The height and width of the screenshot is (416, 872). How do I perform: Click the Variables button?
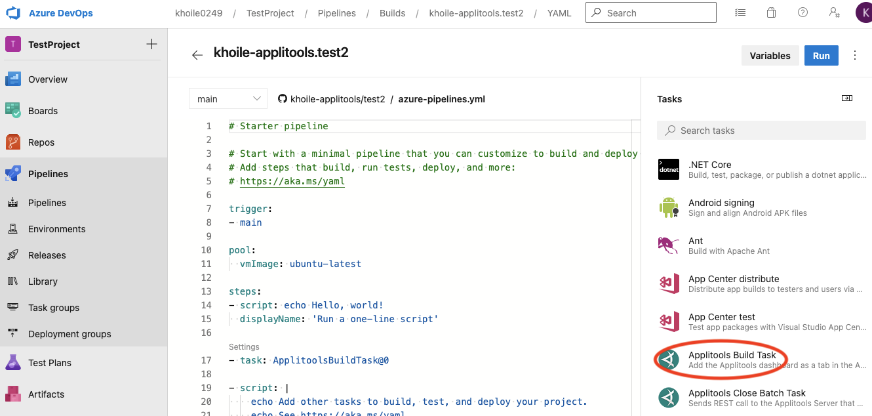pos(770,56)
